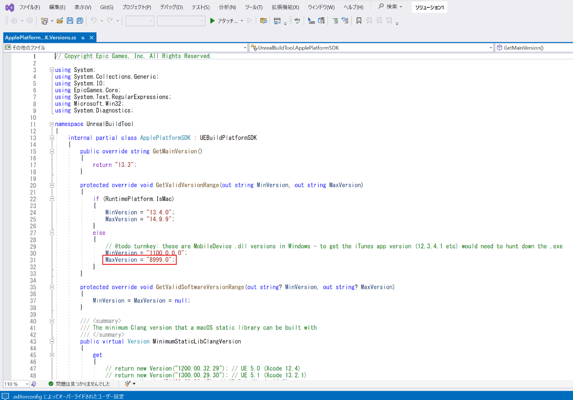Click the ソリューション1 title label
The image size is (573, 400).
[429, 7]
